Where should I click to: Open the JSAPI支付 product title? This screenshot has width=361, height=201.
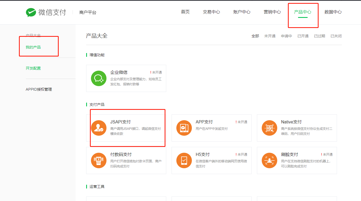[x=120, y=122]
